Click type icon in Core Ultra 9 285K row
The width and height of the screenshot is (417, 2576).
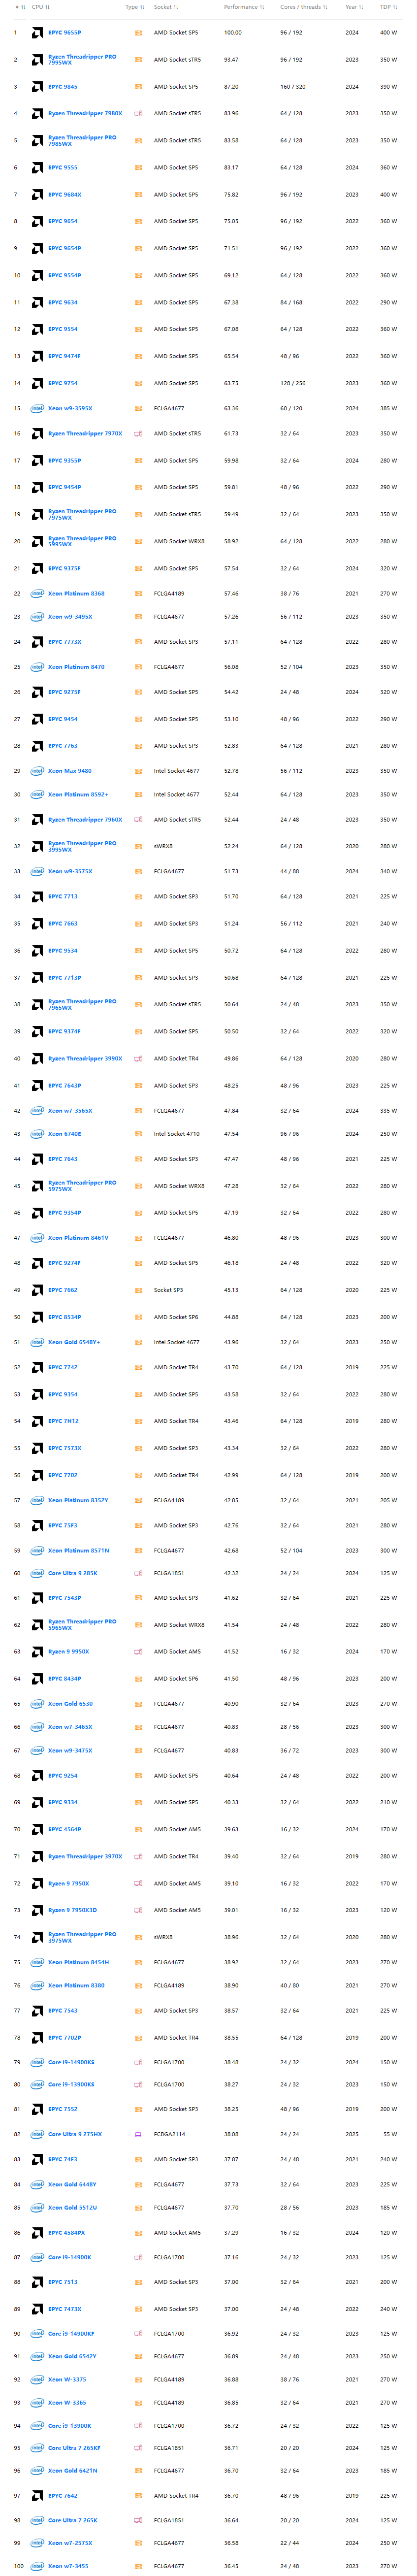[x=138, y=1573]
